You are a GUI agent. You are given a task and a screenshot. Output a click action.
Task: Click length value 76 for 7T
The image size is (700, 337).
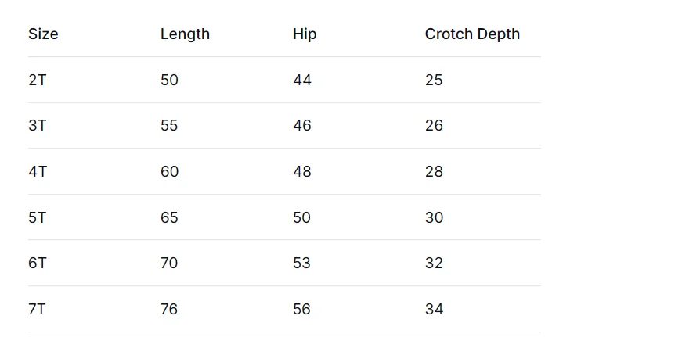click(x=169, y=309)
